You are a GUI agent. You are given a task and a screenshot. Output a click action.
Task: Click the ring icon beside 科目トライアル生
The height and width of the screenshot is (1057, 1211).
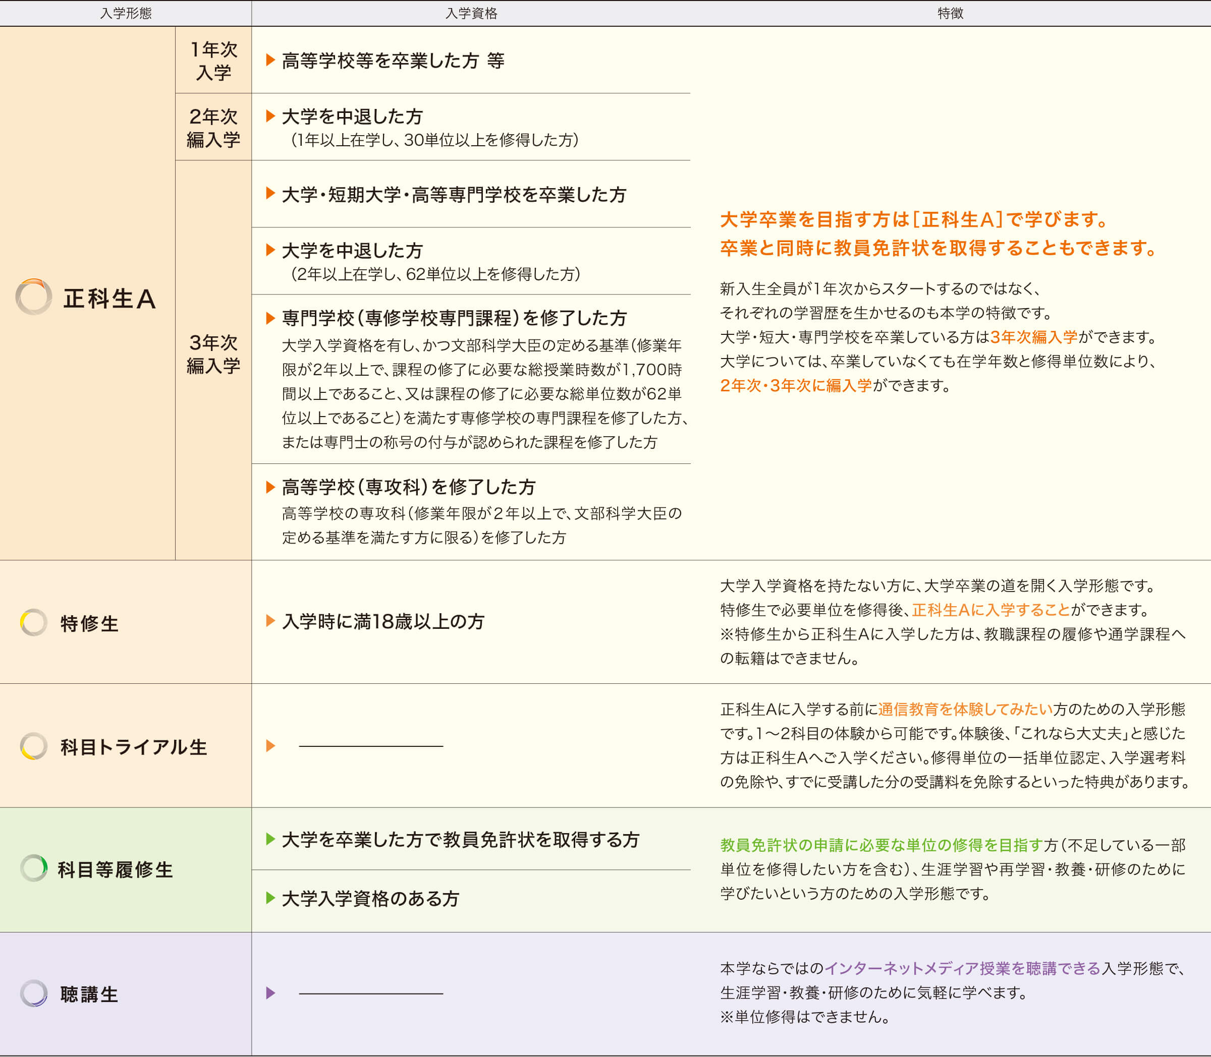[x=34, y=746]
